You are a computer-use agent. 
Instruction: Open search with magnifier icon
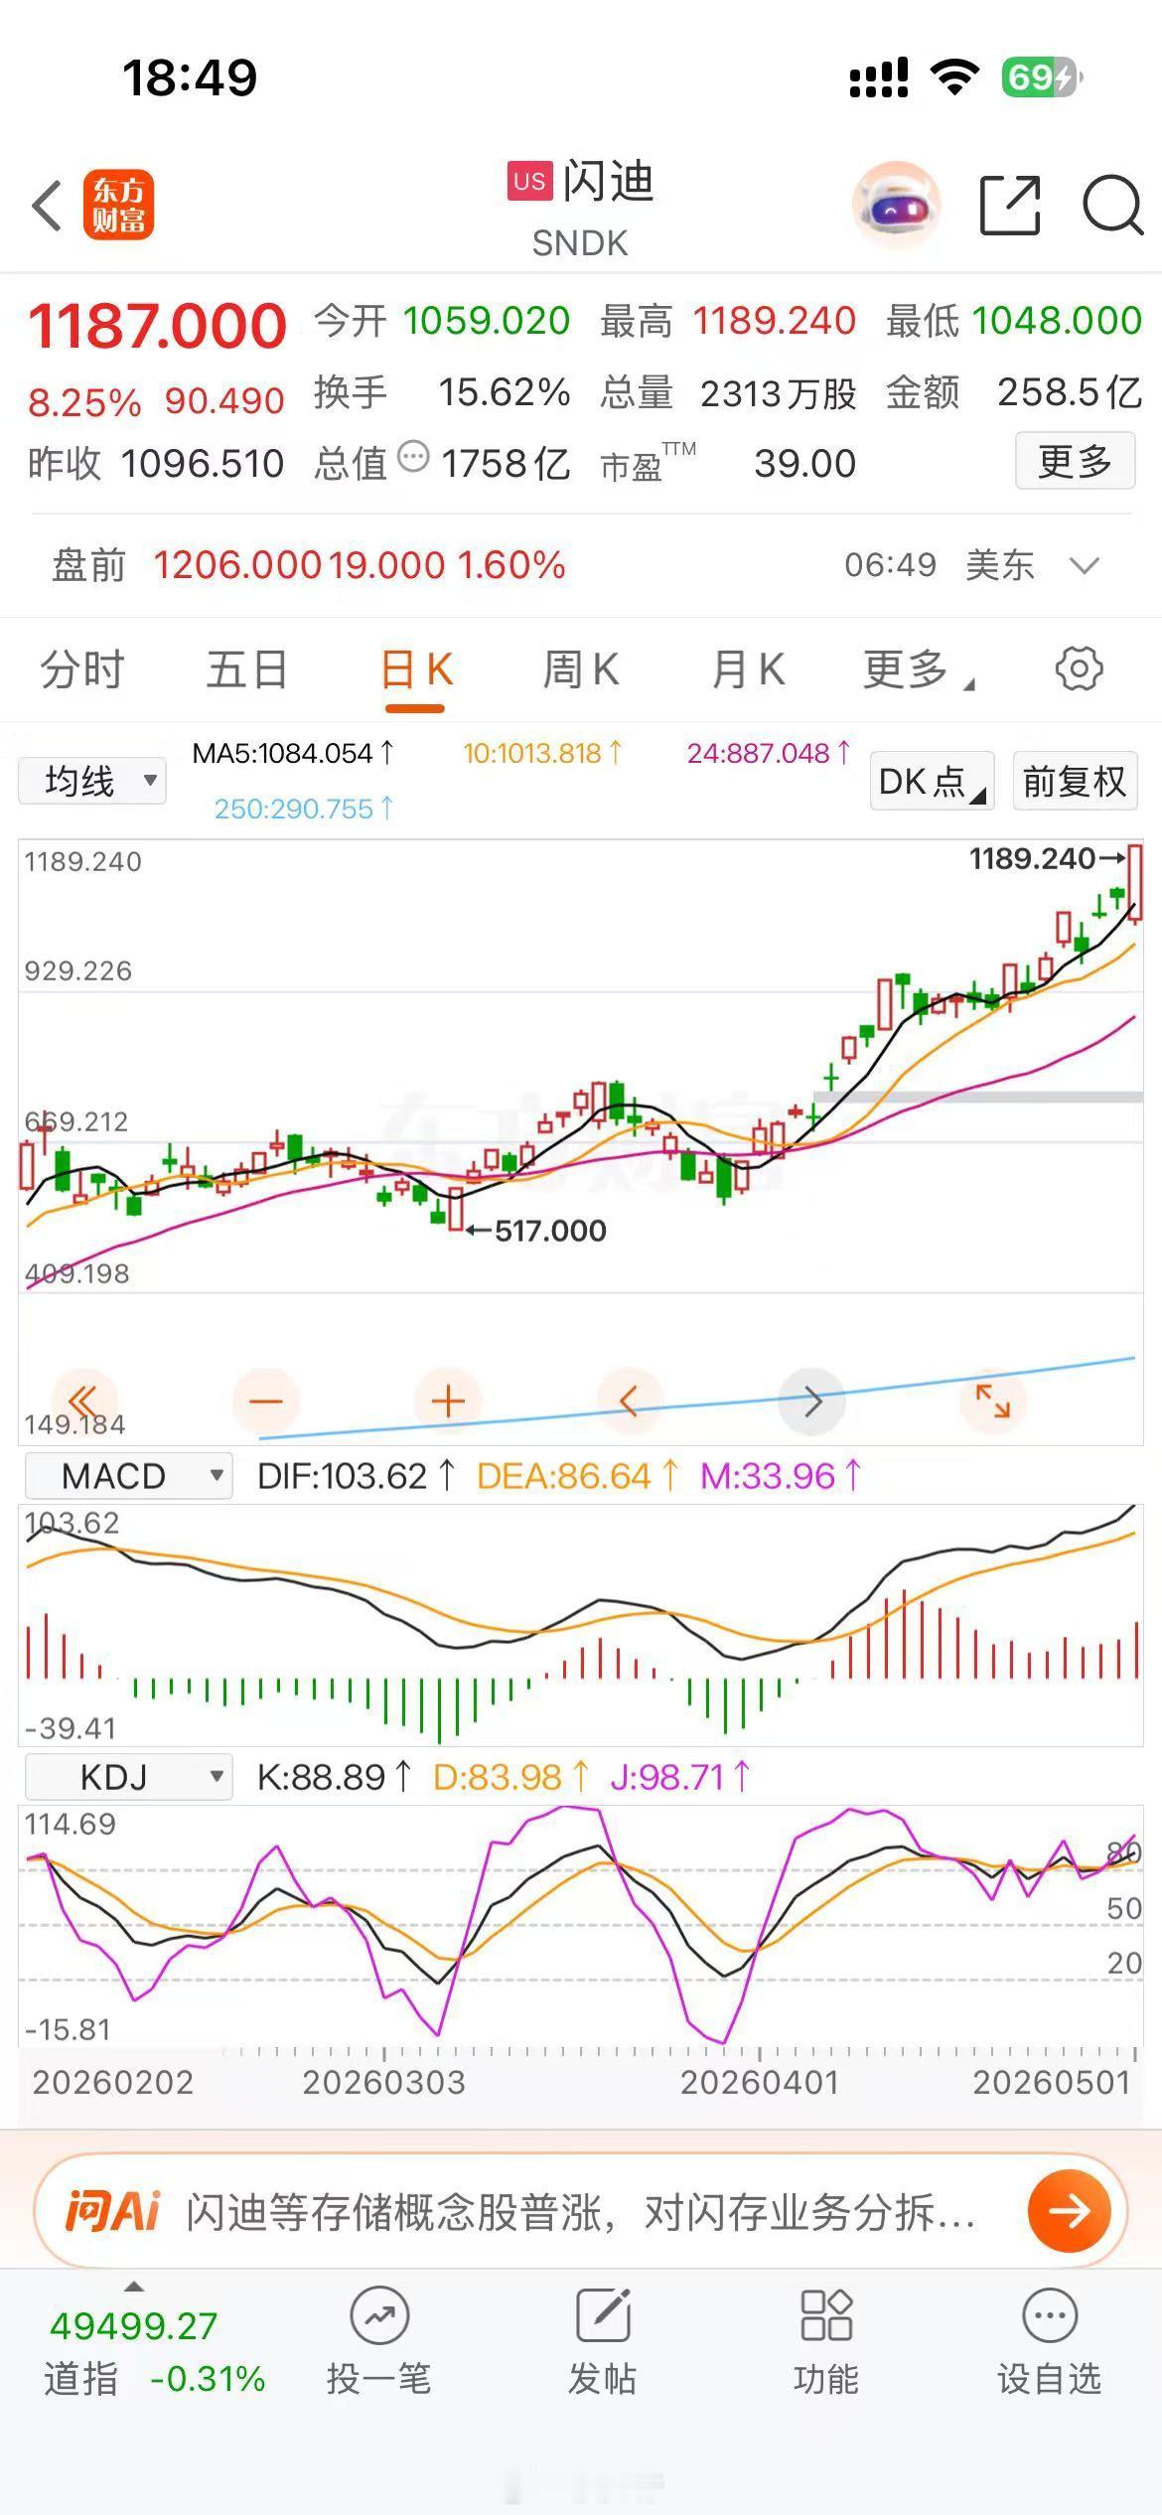tap(1112, 205)
